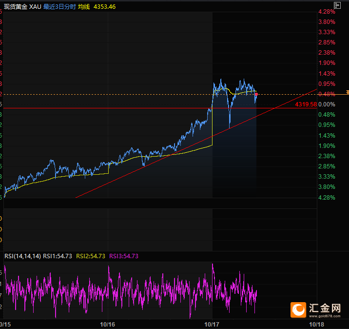Click the 10/16 date label

coord(108,324)
